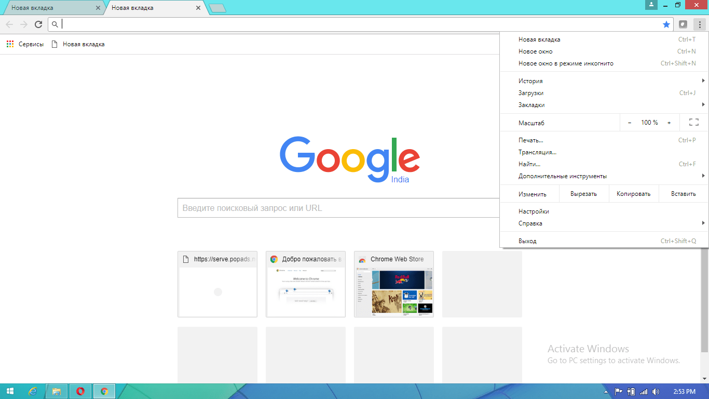The image size is (709, 399).
Task: Open Настройки from the menu
Action: click(604, 211)
